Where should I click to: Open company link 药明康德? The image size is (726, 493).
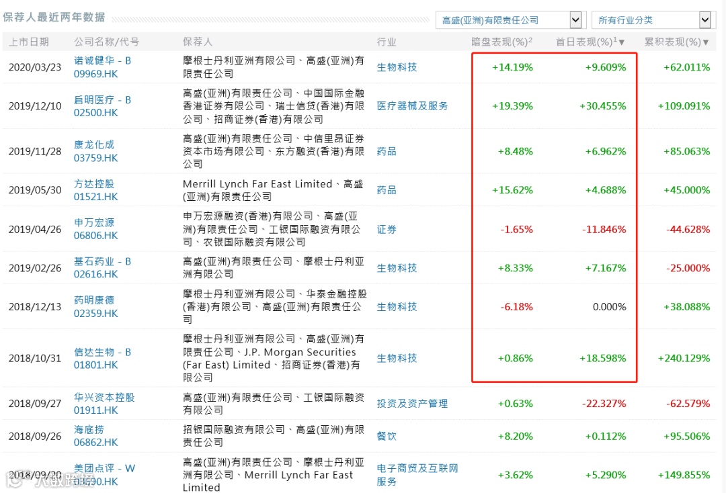(94, 300)
